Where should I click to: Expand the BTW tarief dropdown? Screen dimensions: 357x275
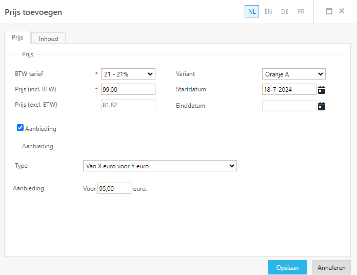(x=128, y=74)
